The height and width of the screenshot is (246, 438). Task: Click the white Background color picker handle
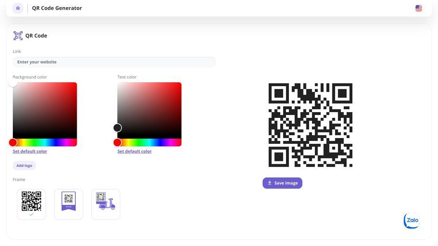coord(13,83)
